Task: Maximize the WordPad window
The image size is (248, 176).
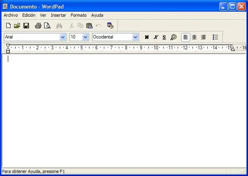Action: pyautogui.click(x=232, y=7)
